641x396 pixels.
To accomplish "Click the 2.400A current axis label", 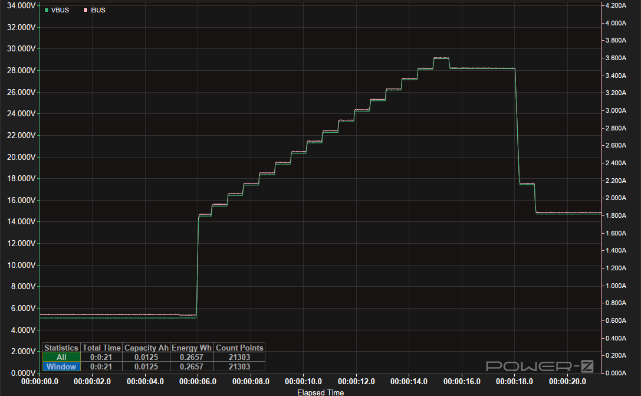I will pos(616,163).
